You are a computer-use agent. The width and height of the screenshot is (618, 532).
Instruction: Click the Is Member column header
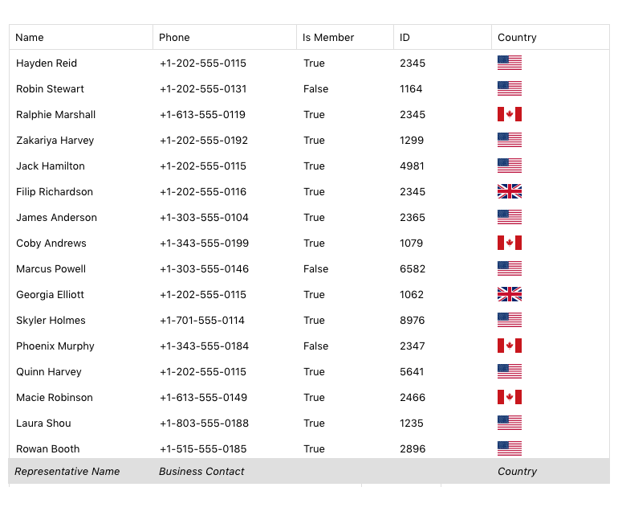tap(328, 37)
